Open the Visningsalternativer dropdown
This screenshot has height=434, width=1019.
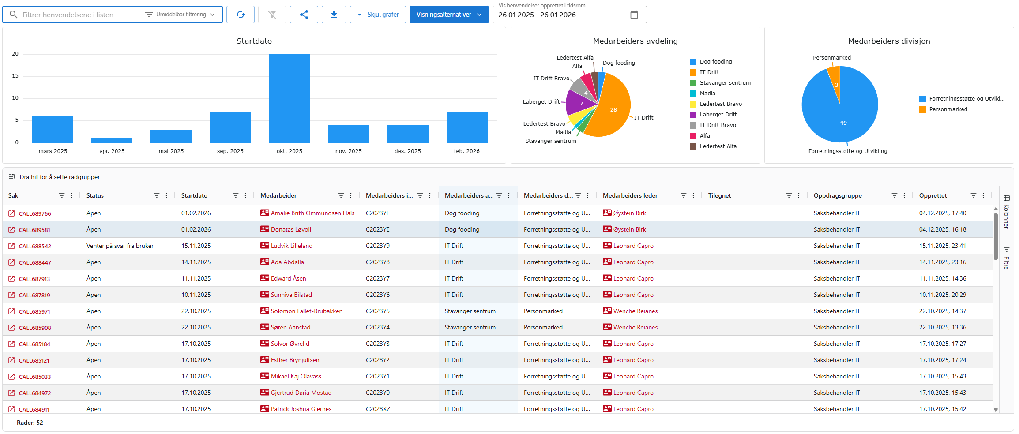pyautogui.click(x=449, y=14)
